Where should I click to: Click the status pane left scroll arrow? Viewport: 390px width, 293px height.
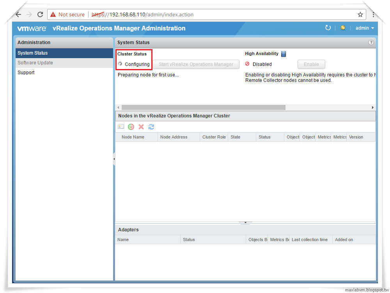tap(119, 107)
